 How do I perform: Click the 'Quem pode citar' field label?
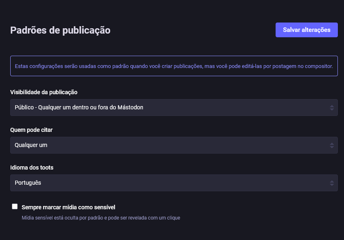pos(32,130)
